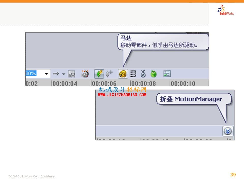The height and width of the screenshot is (183, 244).
Task: Click the SolidWorks logo in the corner
Action: pyautogui.click(x=225, y=10)
